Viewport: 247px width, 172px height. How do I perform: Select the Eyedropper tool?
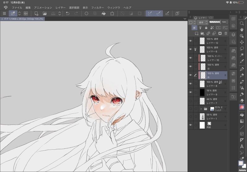point(242,61)
